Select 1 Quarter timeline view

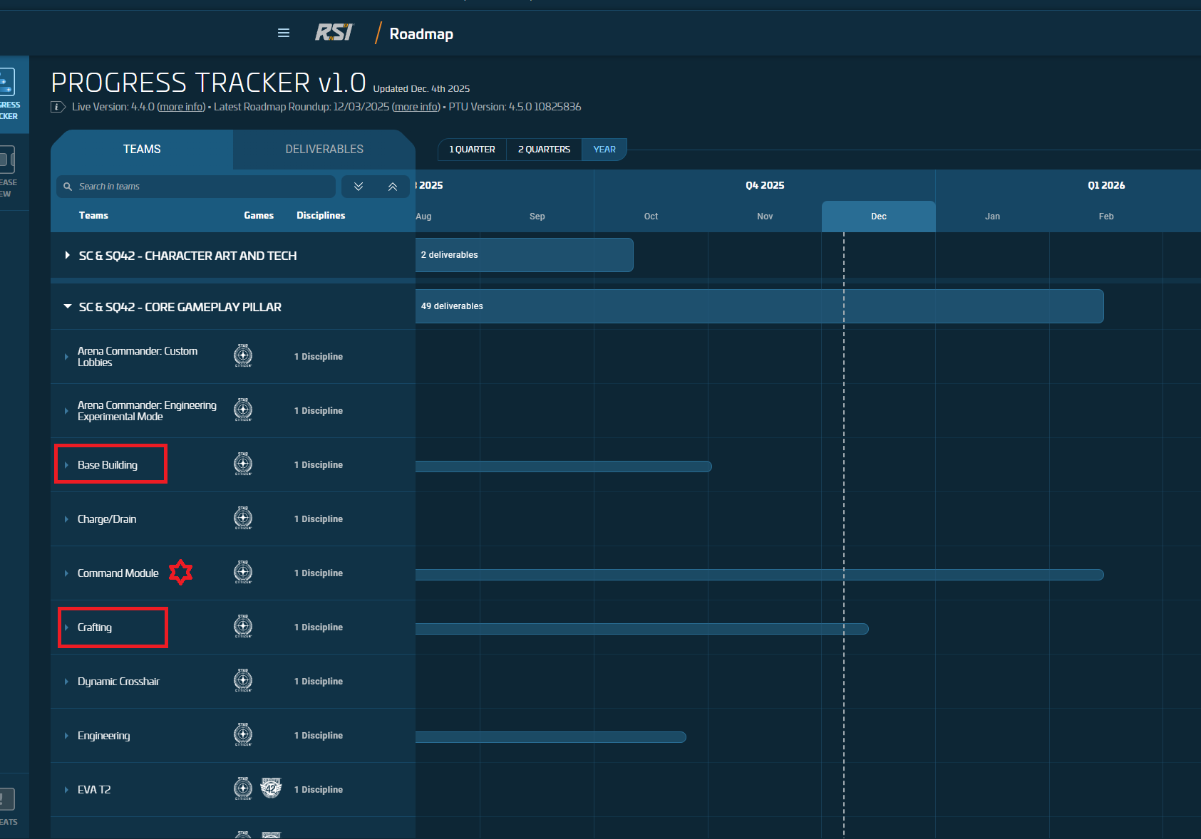[x=472, y=150]
